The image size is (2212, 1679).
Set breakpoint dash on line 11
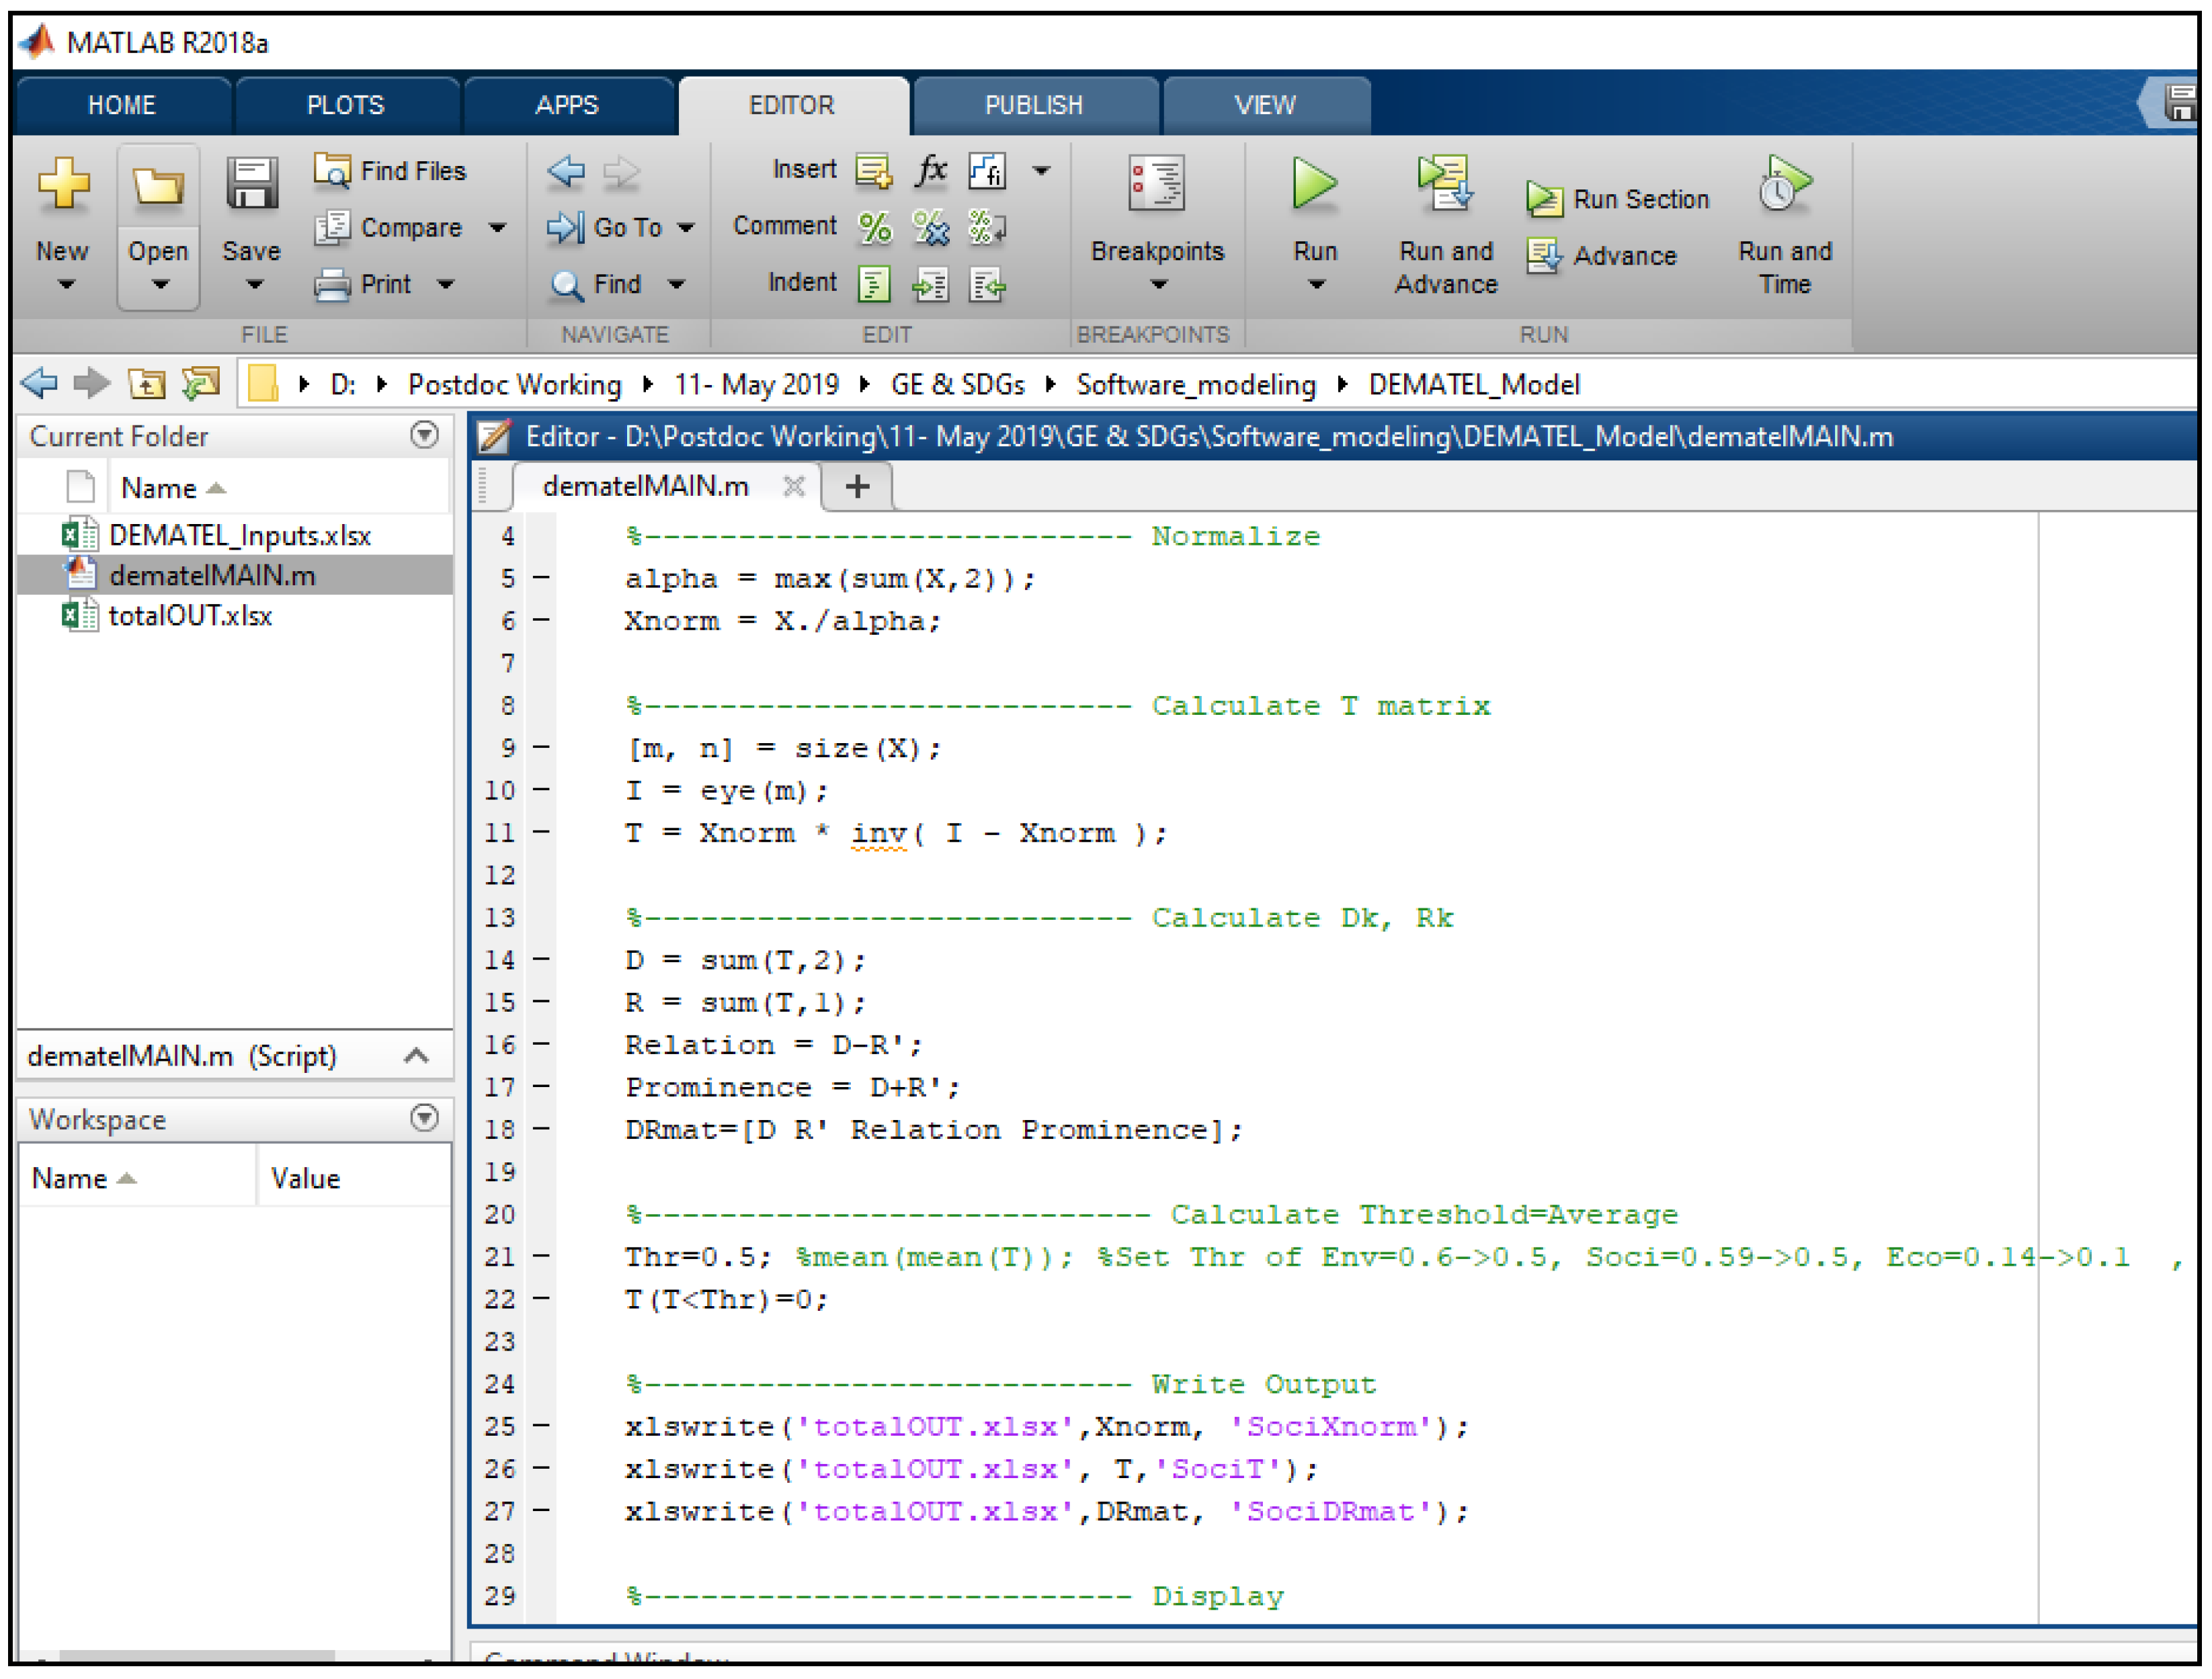(541, 832)
